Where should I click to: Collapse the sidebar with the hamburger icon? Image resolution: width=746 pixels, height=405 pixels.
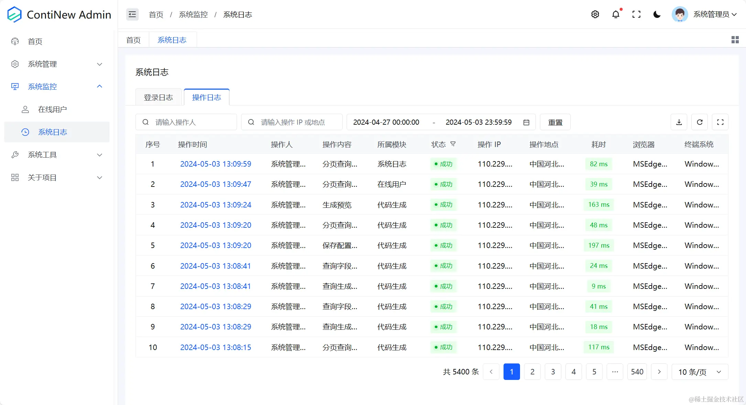(x=132, y=14)
